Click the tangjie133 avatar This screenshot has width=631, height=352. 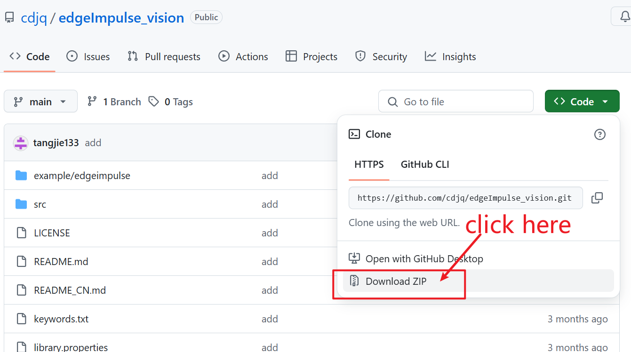(21, 143)
